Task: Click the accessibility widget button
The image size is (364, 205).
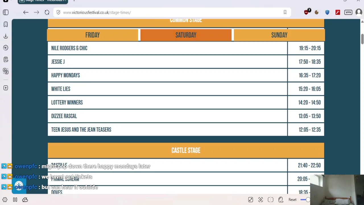Action: click(19, 186)
